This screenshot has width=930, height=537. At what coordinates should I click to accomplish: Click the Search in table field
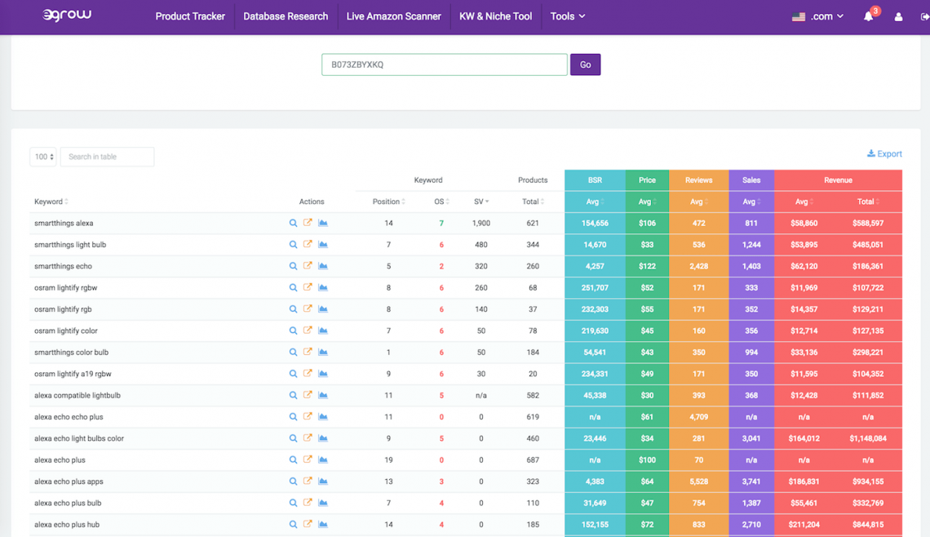107,156
